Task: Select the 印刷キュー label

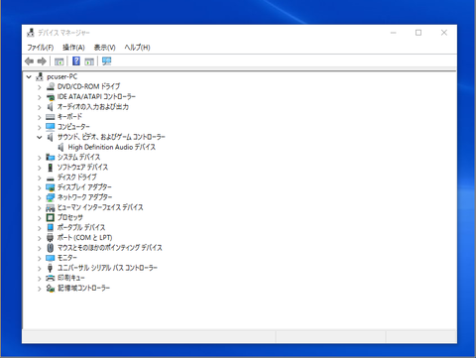Action: coord(71,278)
